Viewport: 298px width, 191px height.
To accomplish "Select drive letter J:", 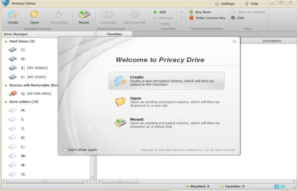I will pos(17,128).
